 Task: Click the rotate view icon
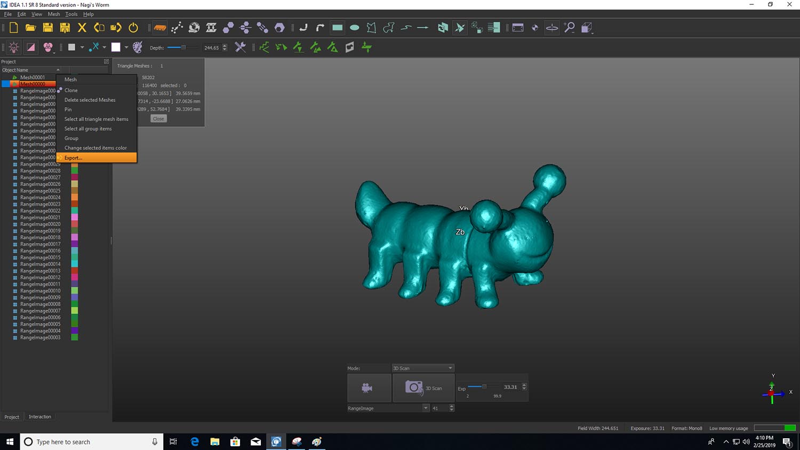click(x=552, y=28)
